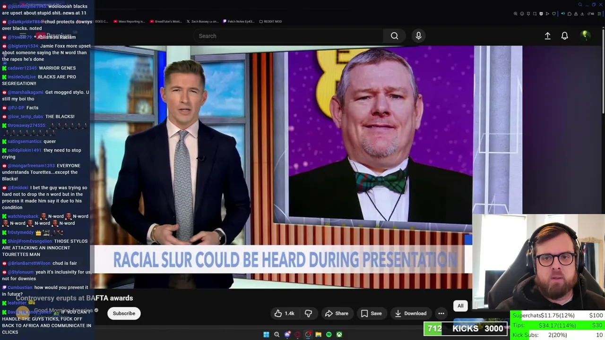Open the 'Mass Reporting is...' bookmark
The width and height of the screenshot is (605, 340).
click(x=129, y=21)
